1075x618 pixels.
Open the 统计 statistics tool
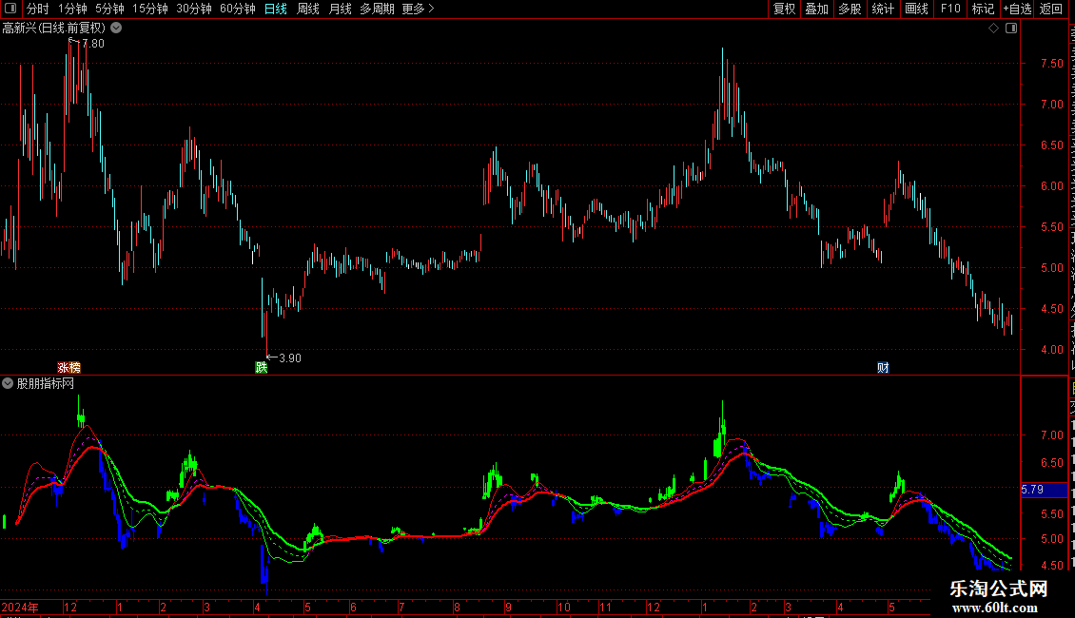point(883,9)
